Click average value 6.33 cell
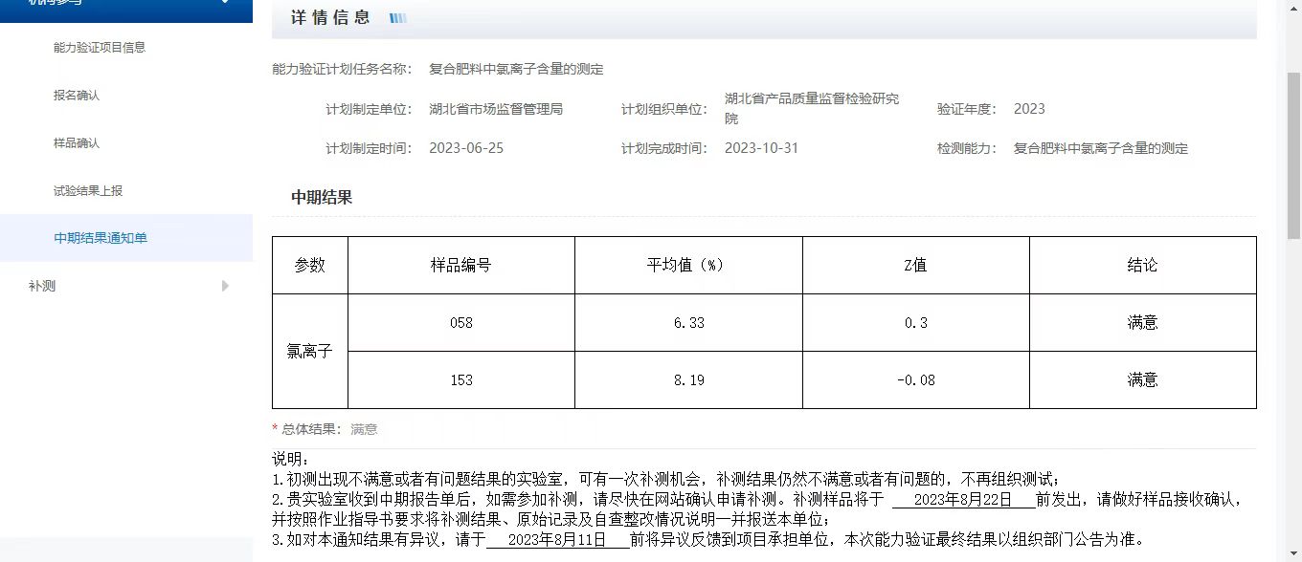The image size is (1302, 562). pos(688,322)
